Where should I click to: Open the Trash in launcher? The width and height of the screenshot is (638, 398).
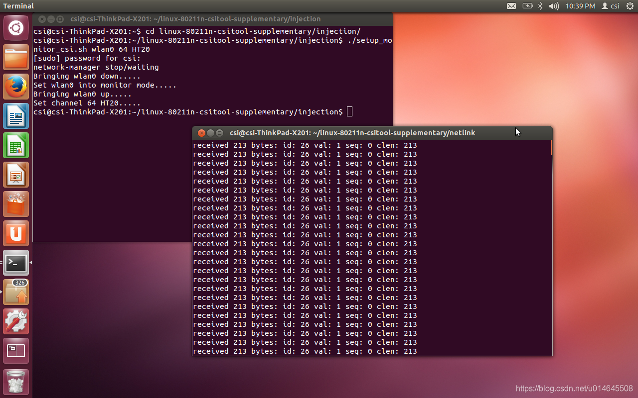pyautogui.click(x=16, y=381)
